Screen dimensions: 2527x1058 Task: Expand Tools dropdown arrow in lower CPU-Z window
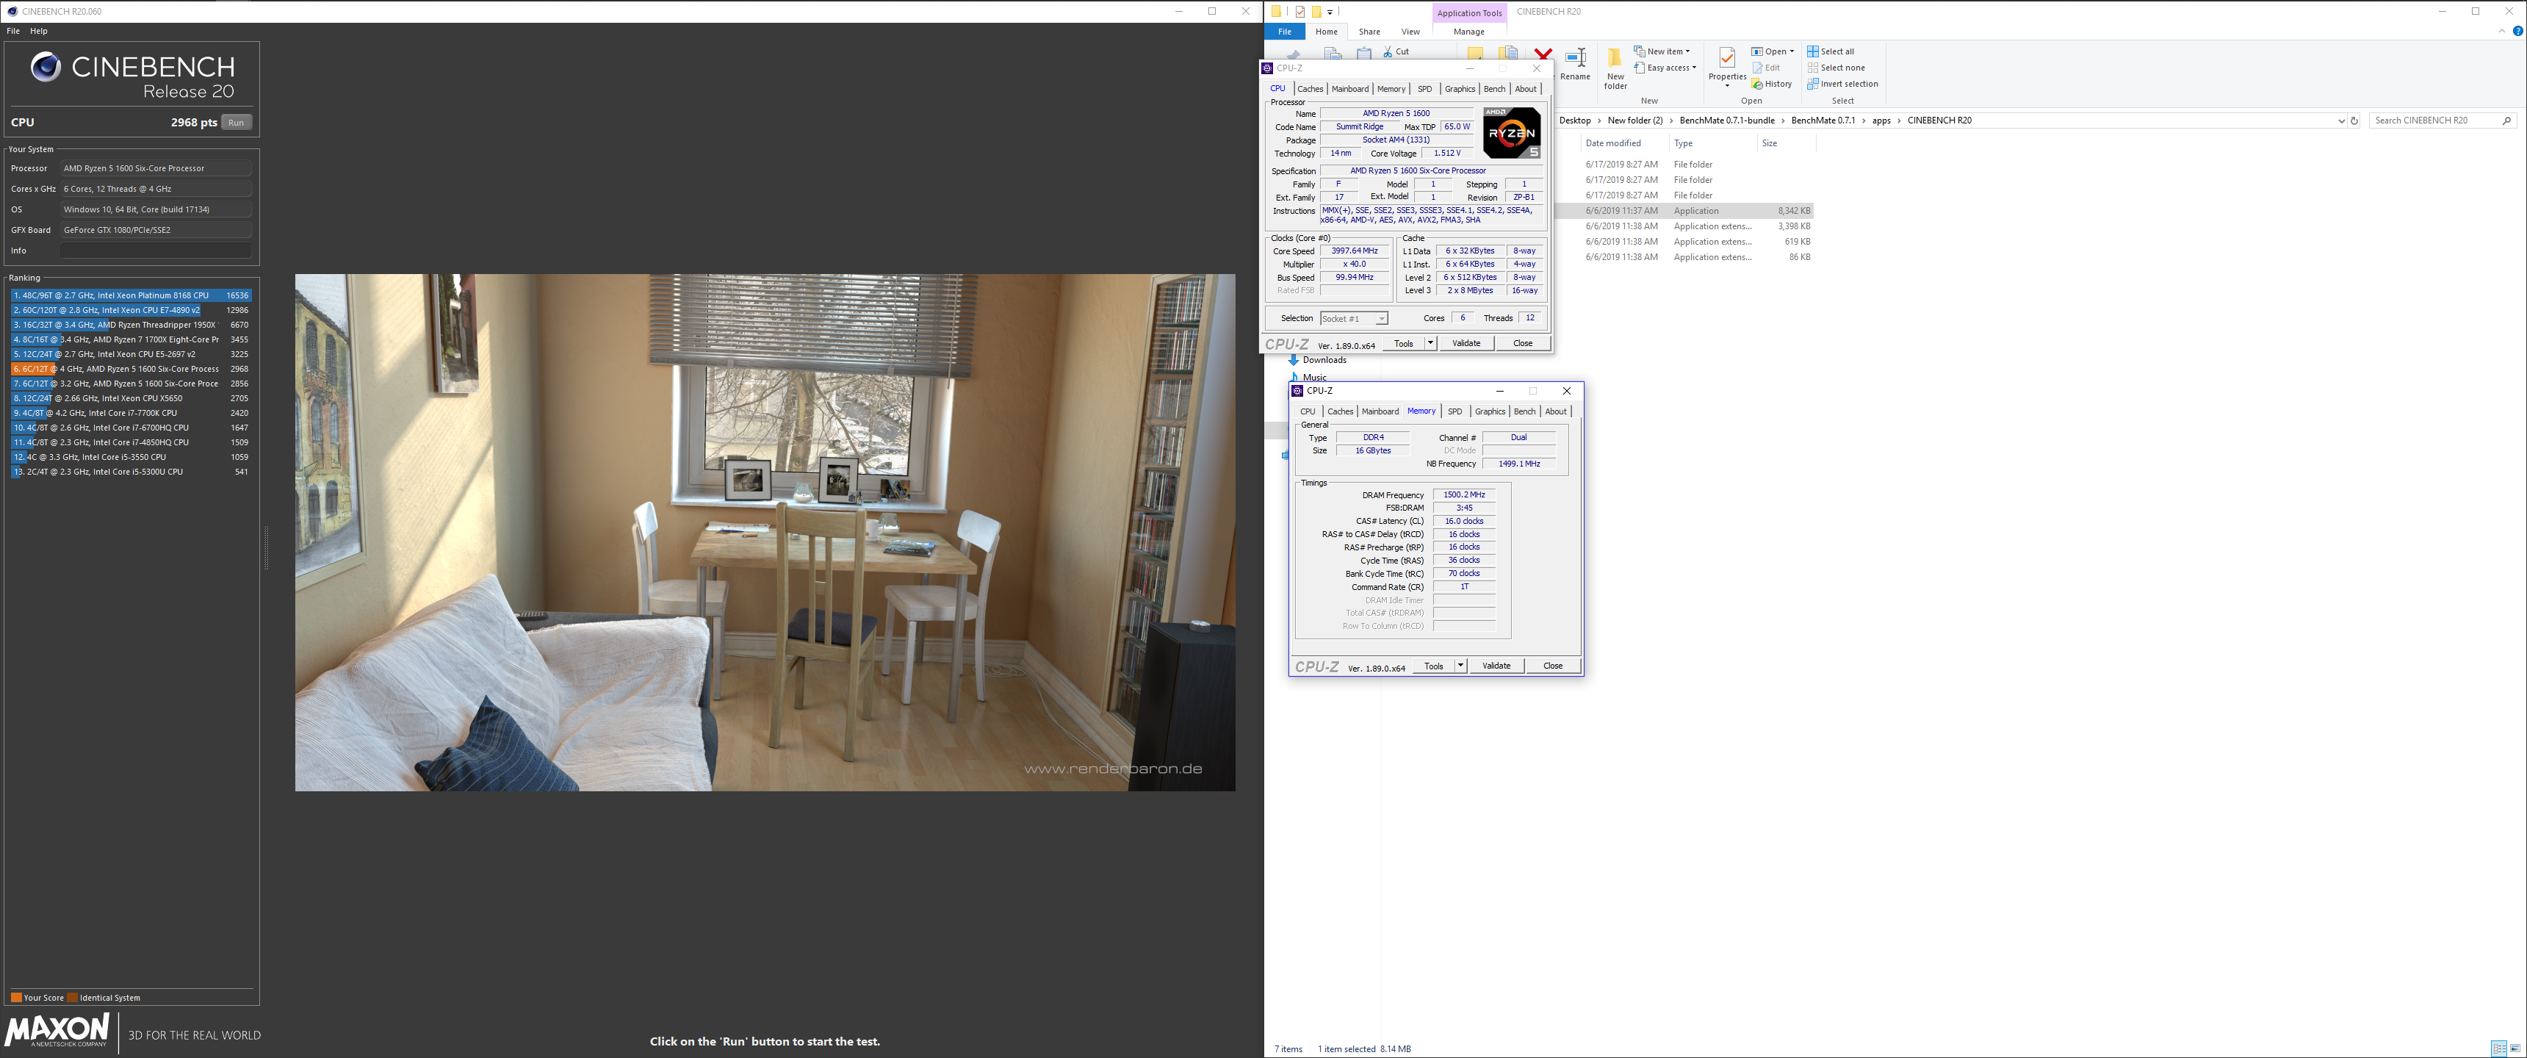point(1460,666)
